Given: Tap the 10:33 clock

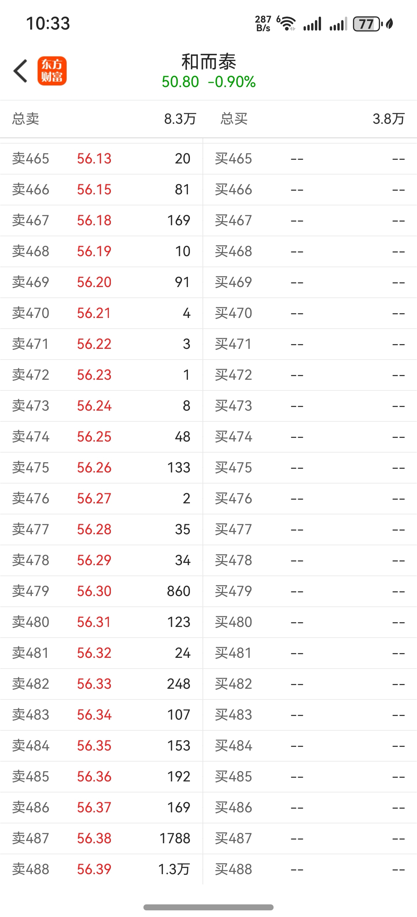Looking at the screenshot, I should (x=48, y=24).
